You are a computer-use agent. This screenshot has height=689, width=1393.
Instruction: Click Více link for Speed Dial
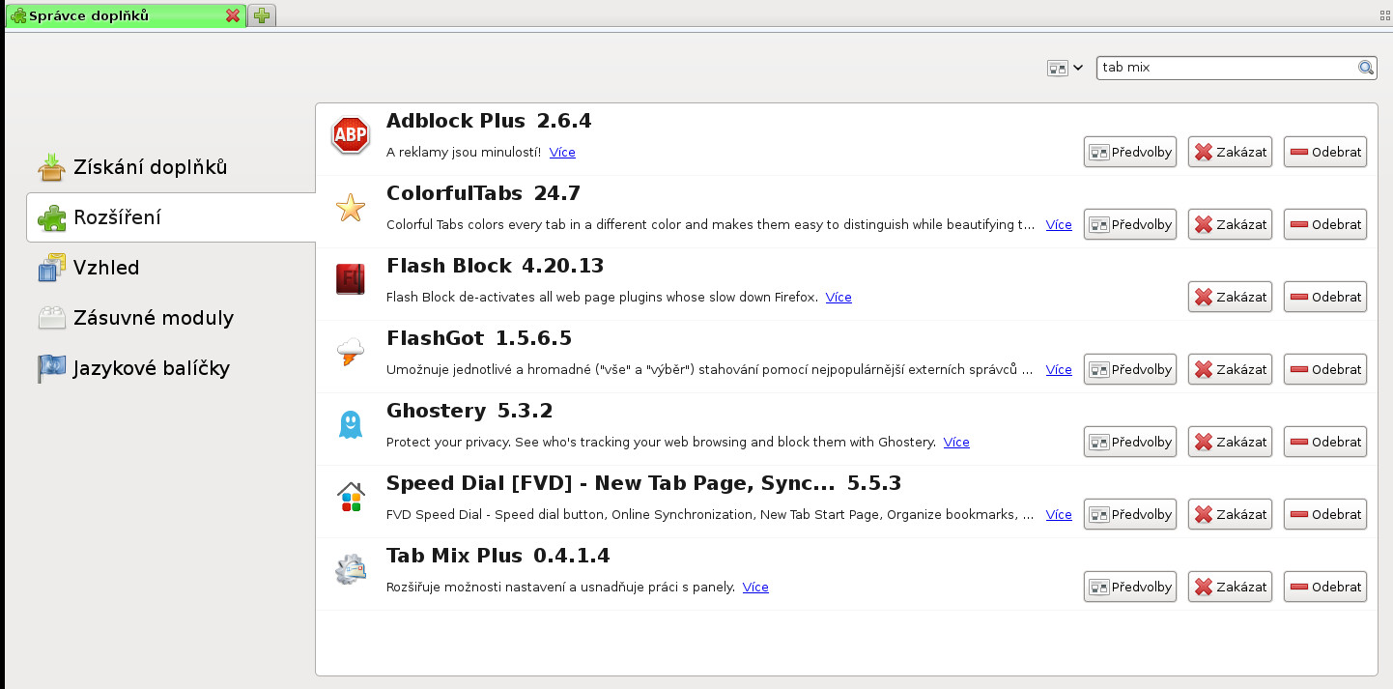[x=1059, y=514]
